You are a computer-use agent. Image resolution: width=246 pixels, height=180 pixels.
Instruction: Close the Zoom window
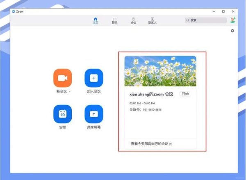[233, 12]
